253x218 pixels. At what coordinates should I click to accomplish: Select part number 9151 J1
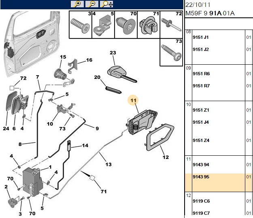[200, 37]
